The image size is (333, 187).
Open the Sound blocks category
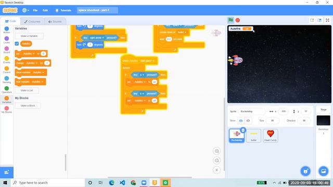pyautogui.click(x=7, y=50)
